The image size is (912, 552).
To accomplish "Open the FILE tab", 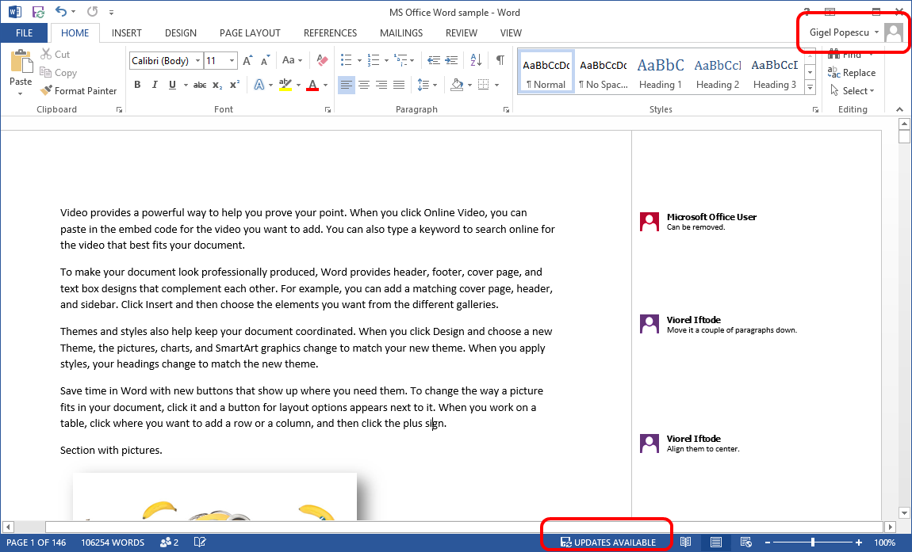I will click(x=24, y=33).
